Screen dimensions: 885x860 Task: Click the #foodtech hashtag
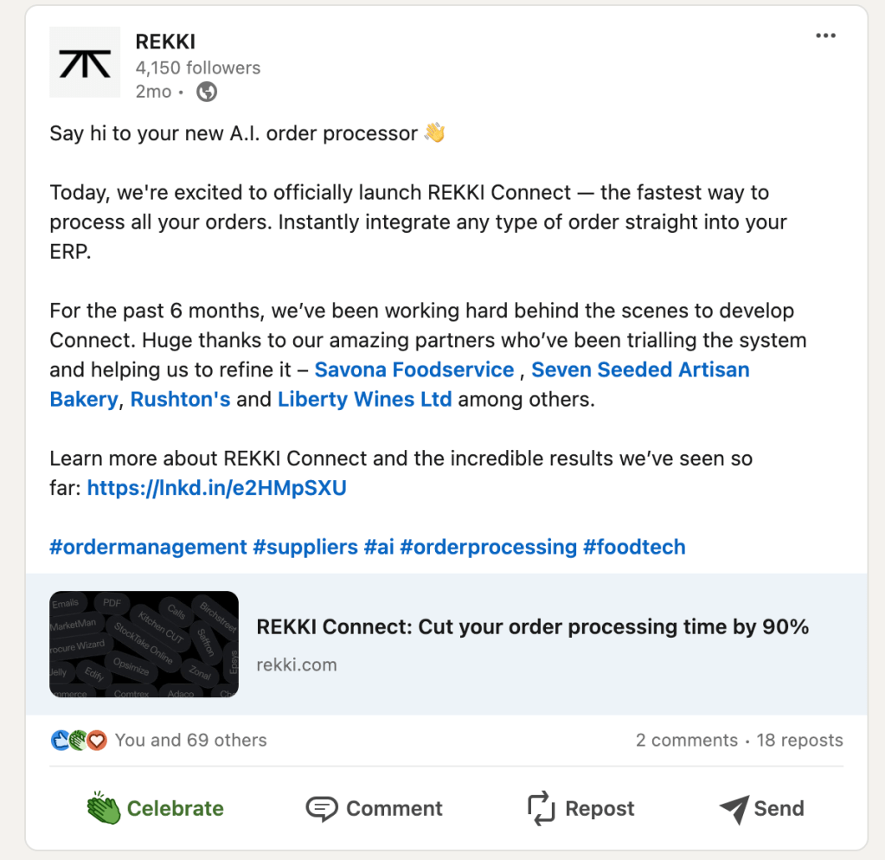click(634, 547)
